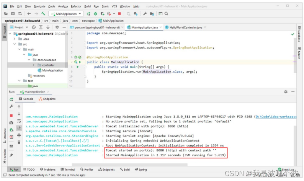Collapse all in the Project panel

[48, 27]
